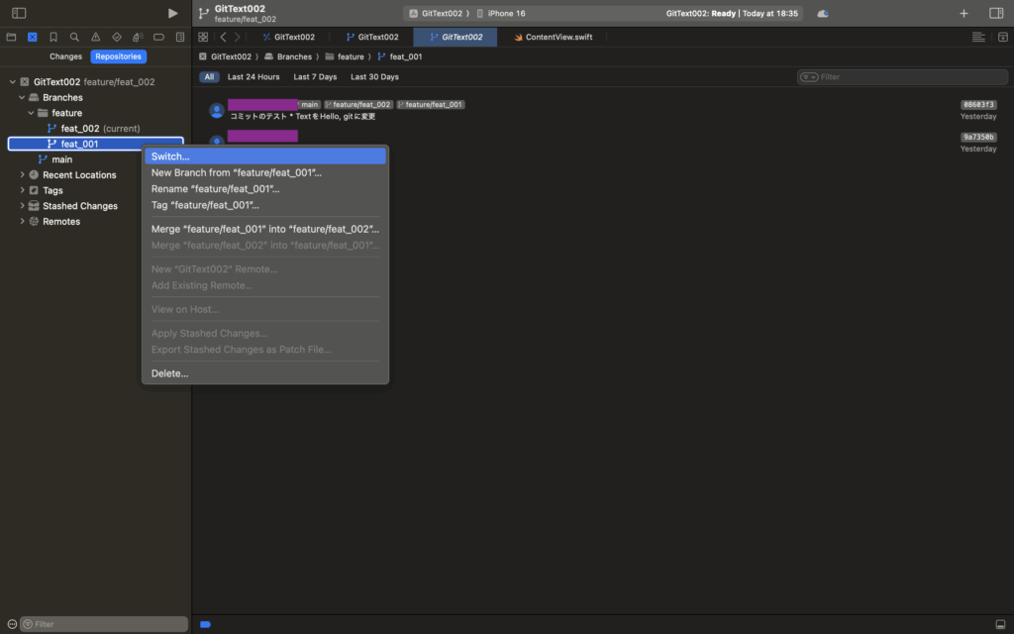
Task: Click the Xcode Cloud status icon
Action: (823, 13)
